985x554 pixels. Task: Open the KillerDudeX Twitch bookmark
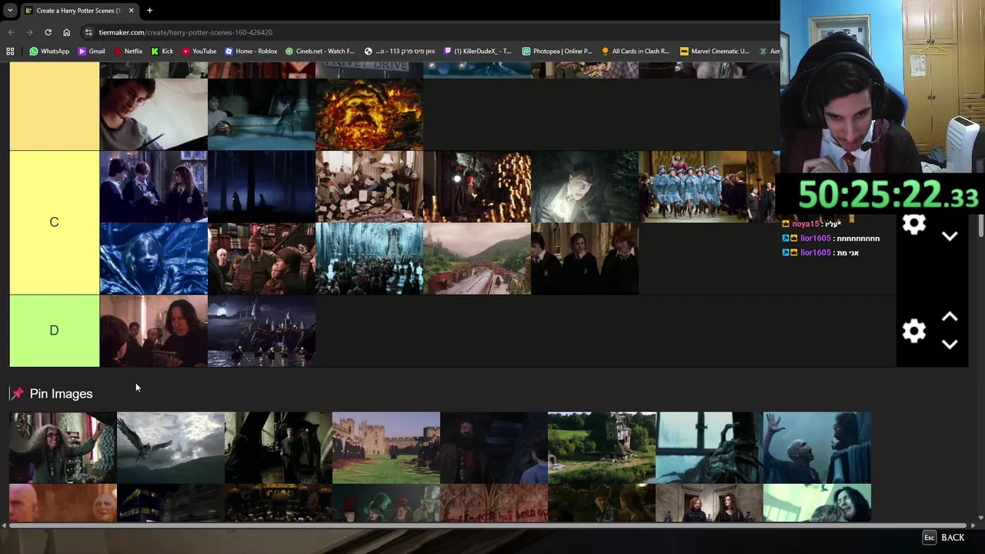coord(477,52)
